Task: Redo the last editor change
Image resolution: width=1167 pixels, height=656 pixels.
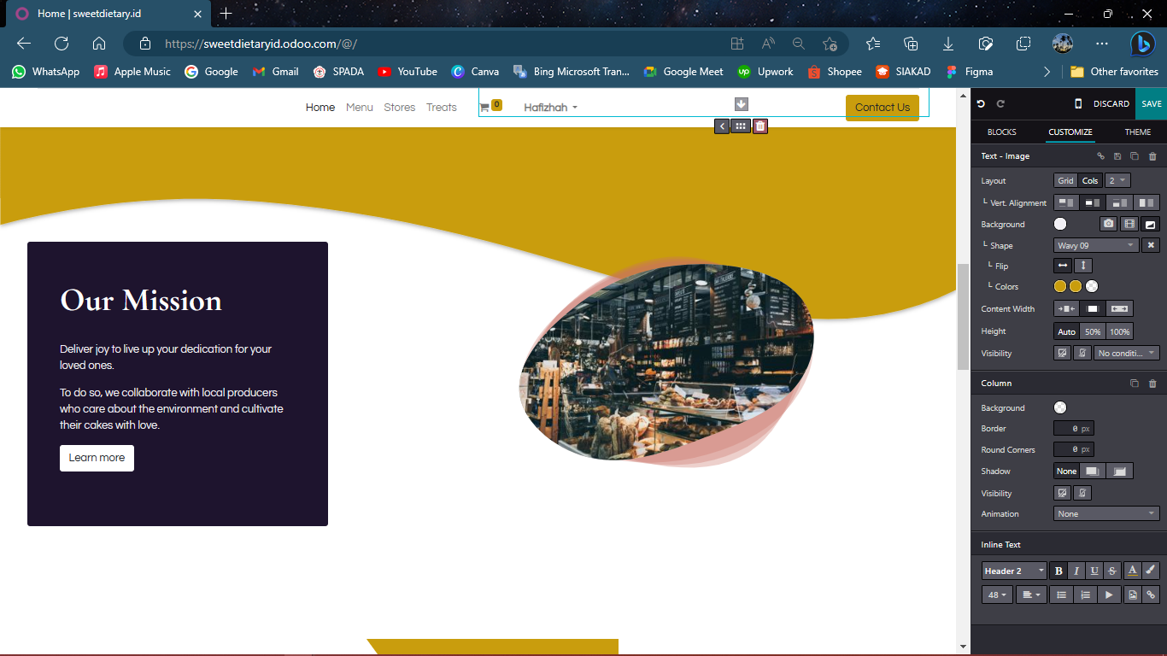Action: click(x=1000, y=103)
